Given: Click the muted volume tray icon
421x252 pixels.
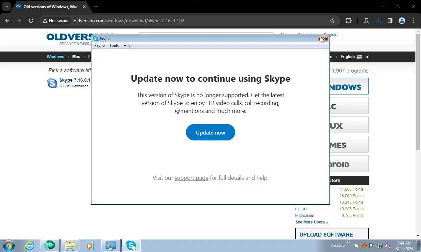Looking at the screenshot, I should 388,246.
